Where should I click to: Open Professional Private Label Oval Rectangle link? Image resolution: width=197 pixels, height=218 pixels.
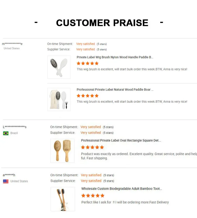121,141
